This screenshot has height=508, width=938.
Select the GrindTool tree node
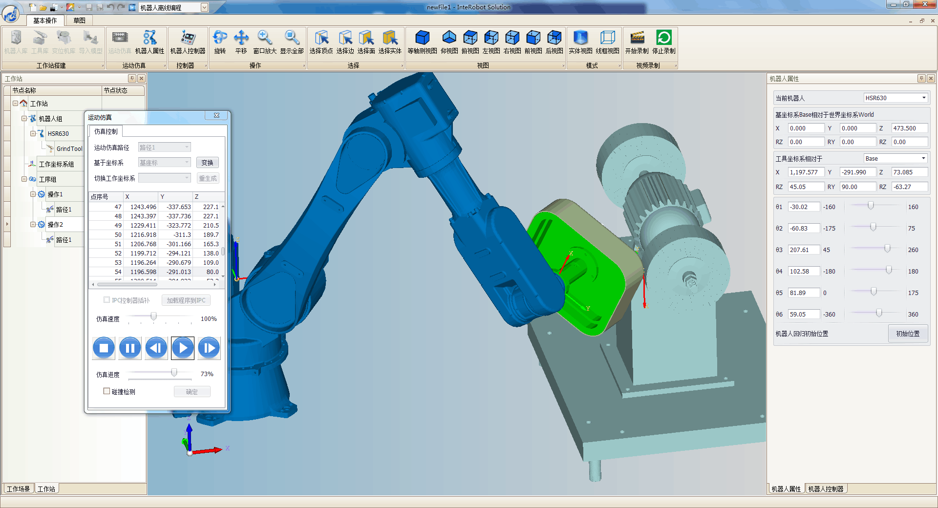[x=69, y=148]
